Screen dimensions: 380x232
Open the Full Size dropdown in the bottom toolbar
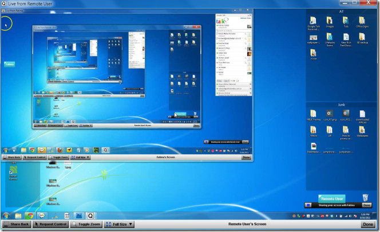(119, 224)
